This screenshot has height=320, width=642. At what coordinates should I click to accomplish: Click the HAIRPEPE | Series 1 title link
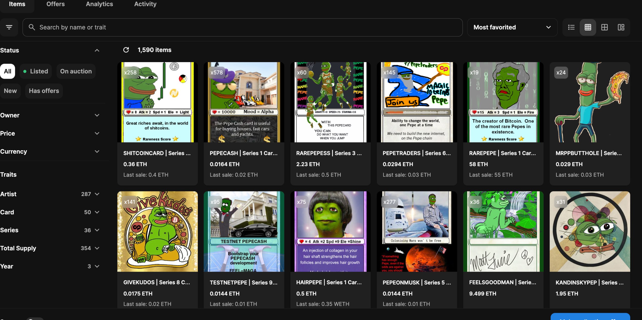click(x=329, y=282)
